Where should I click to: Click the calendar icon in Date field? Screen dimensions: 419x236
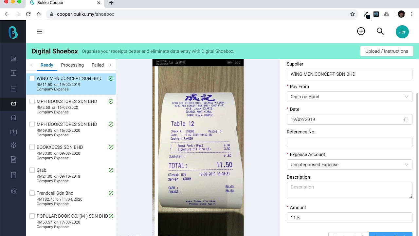406,119
